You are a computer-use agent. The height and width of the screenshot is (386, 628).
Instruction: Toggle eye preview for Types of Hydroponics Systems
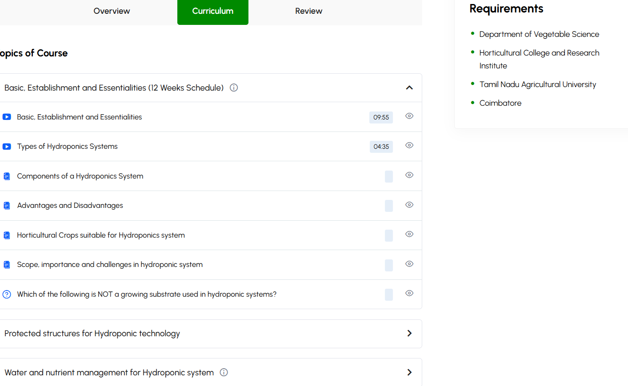coord(409,145)
